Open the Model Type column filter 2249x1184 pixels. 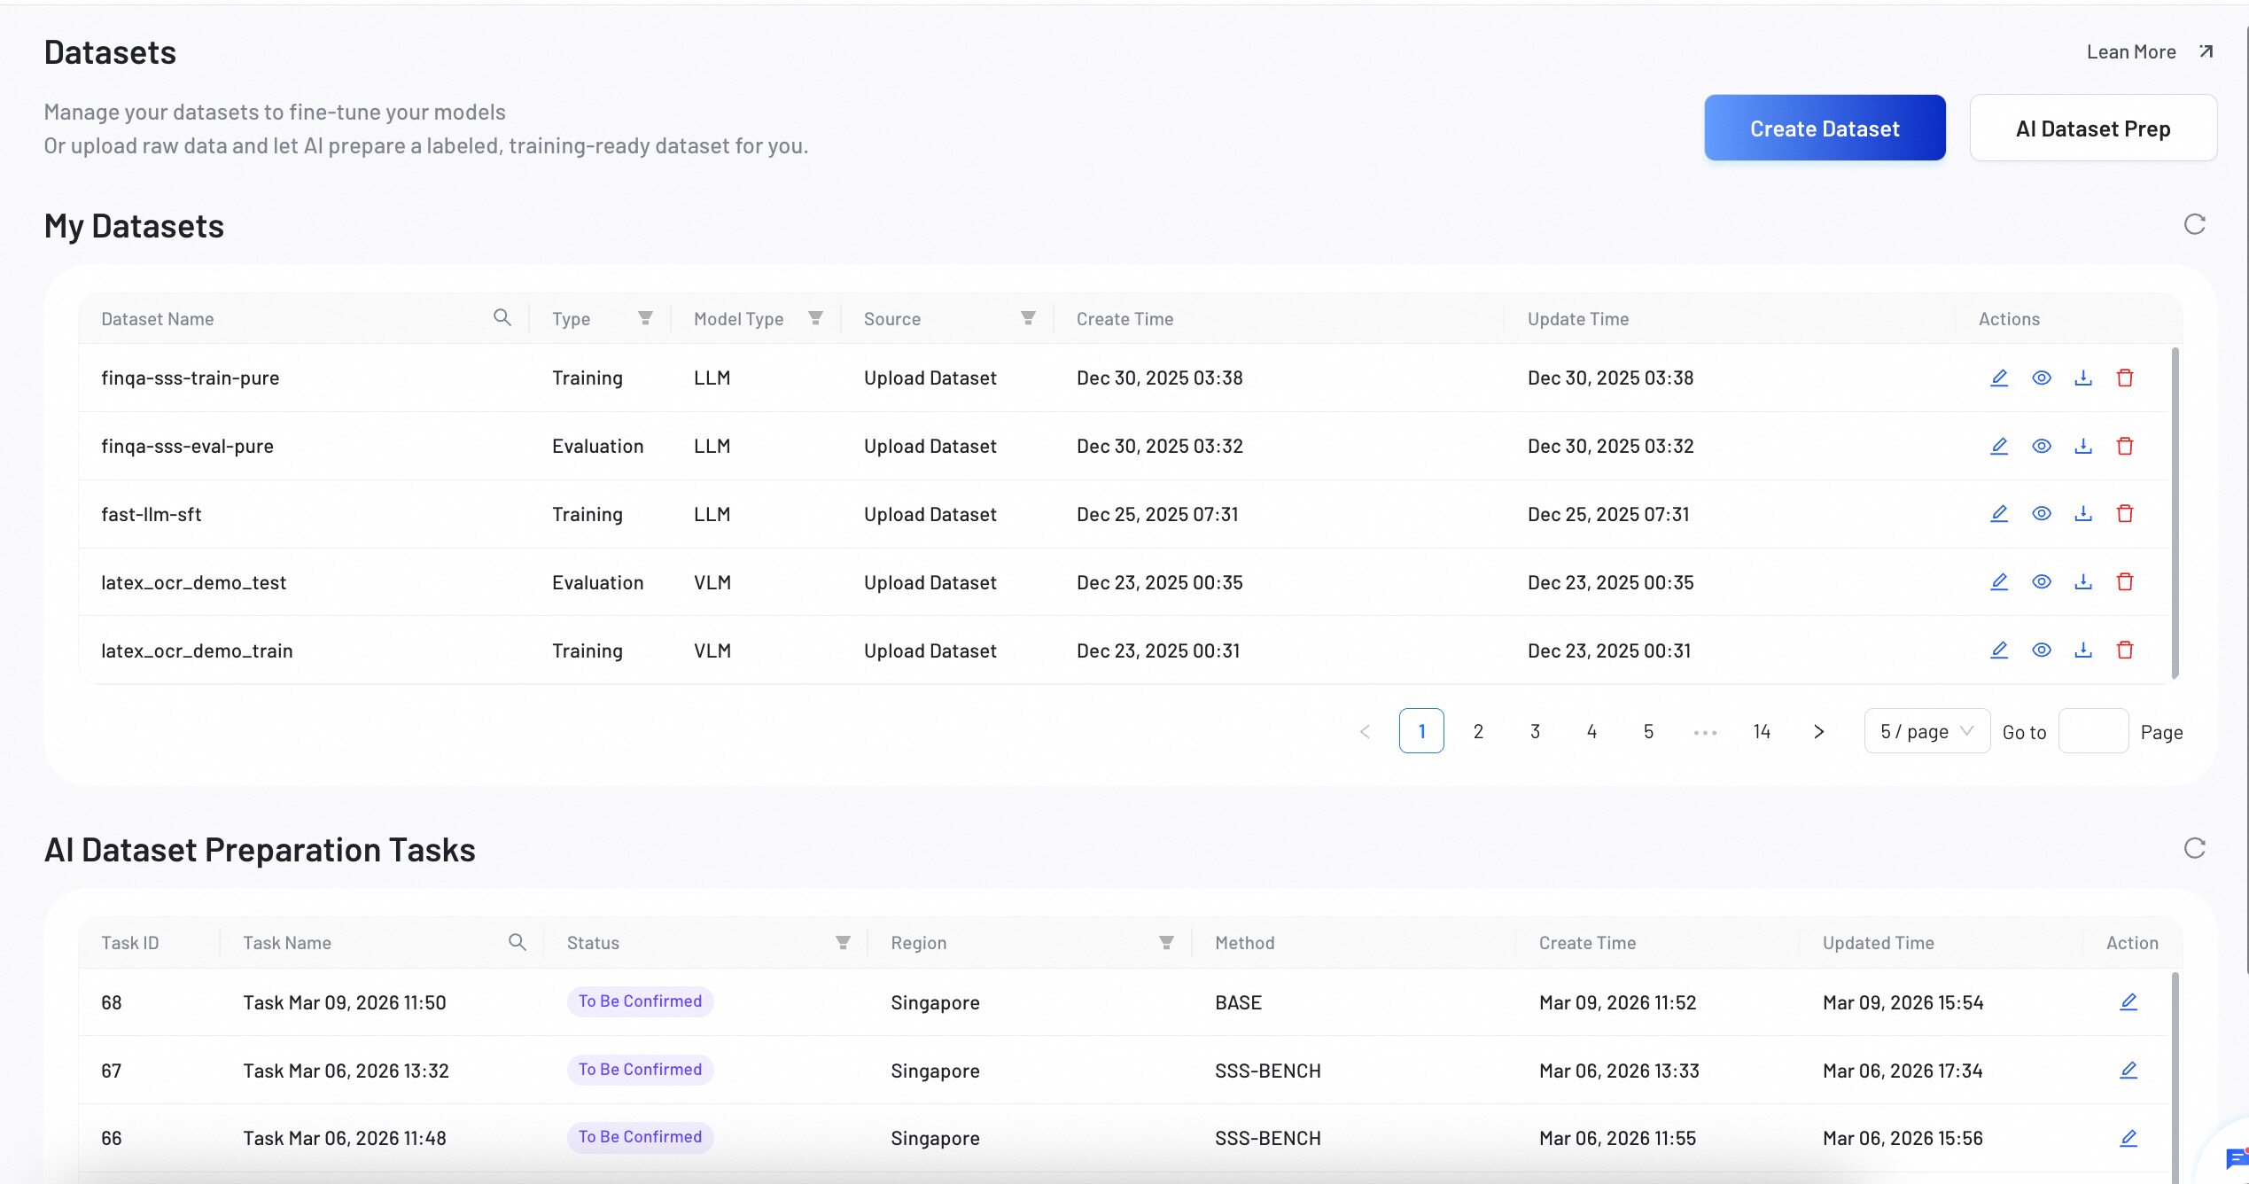click(816, 317)
